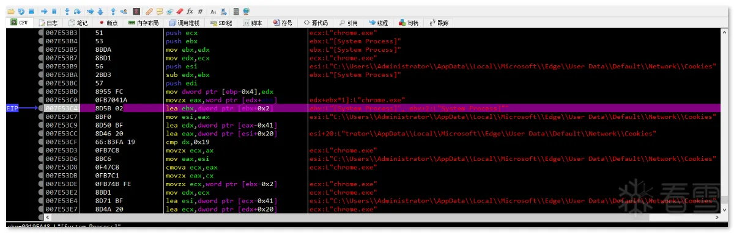Open the Comments icon
The image size is (734, 233).
coord(159,11)
